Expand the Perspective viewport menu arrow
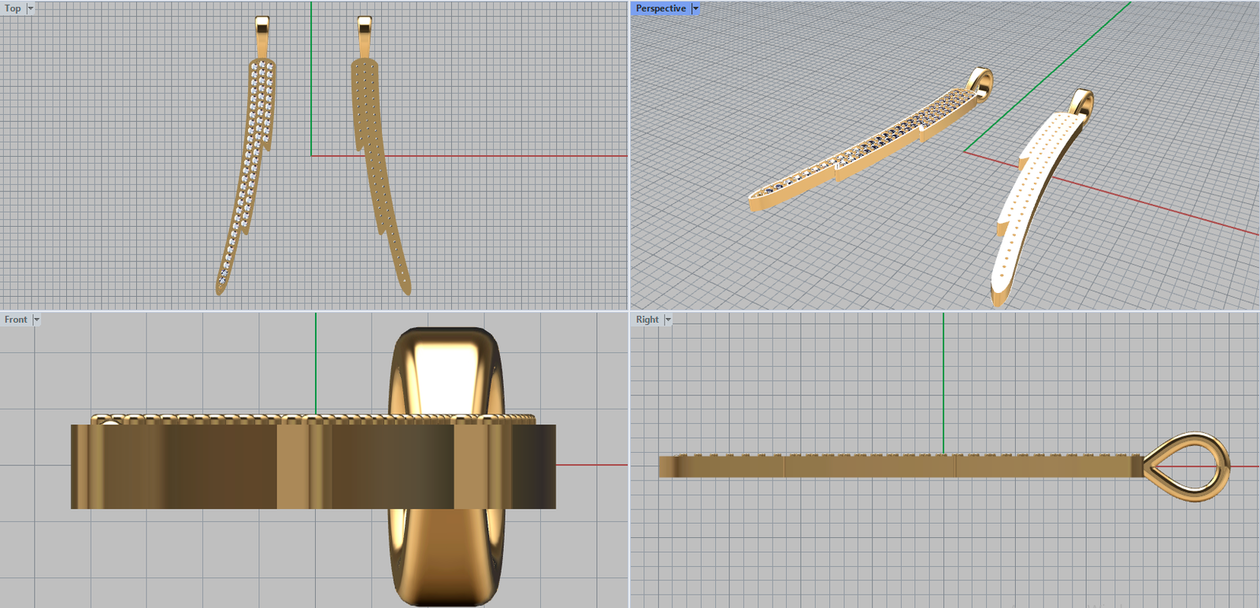Image resolution: width=1260 pixels, height=608 pixels. (695, 9)
